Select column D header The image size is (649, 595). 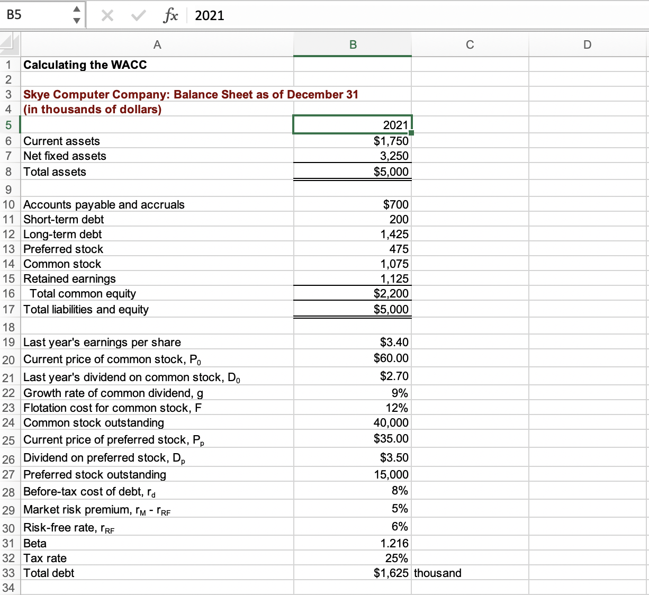[588, 44]
